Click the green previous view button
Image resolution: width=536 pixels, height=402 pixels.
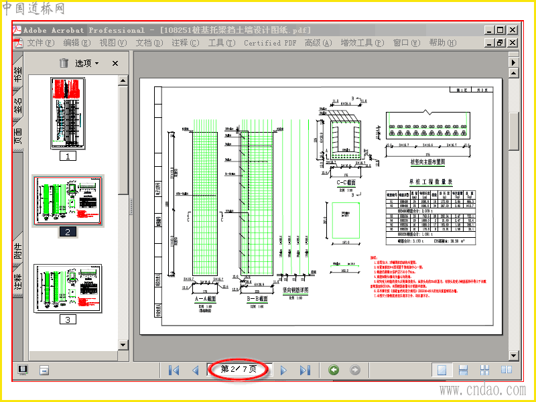point(334,370)
